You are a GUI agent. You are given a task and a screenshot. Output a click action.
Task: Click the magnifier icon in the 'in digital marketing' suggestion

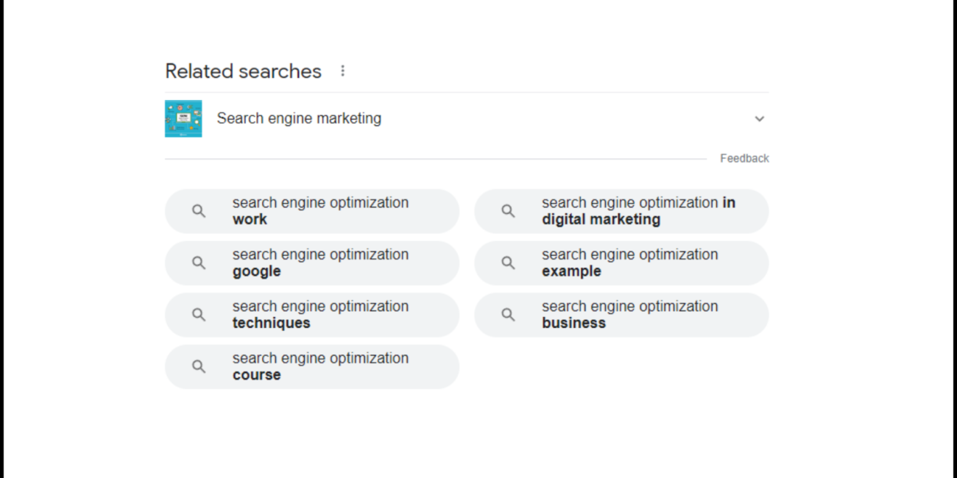point(508,211)
